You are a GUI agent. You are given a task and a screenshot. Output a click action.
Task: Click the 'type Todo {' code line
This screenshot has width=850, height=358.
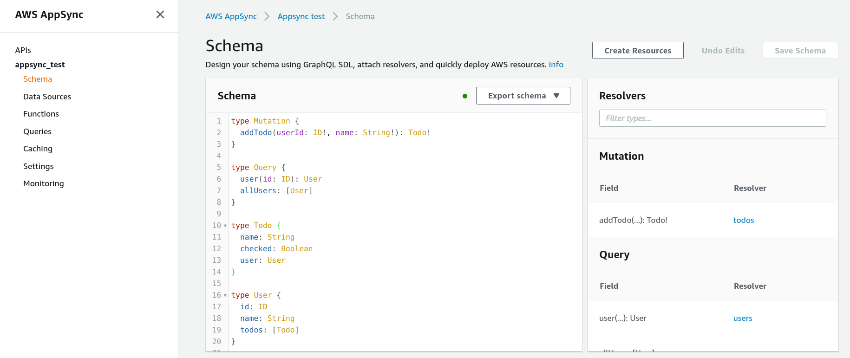(256, 226)
